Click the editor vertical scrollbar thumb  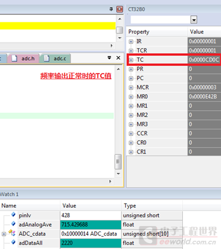pos(118,162)
